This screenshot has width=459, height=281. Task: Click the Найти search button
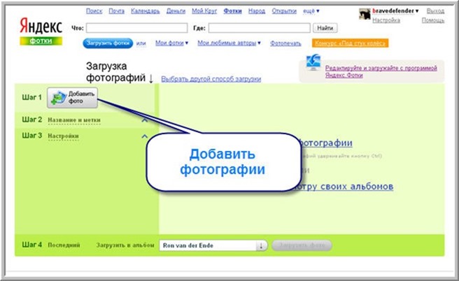pyautogui.click(x=325, y=28)
